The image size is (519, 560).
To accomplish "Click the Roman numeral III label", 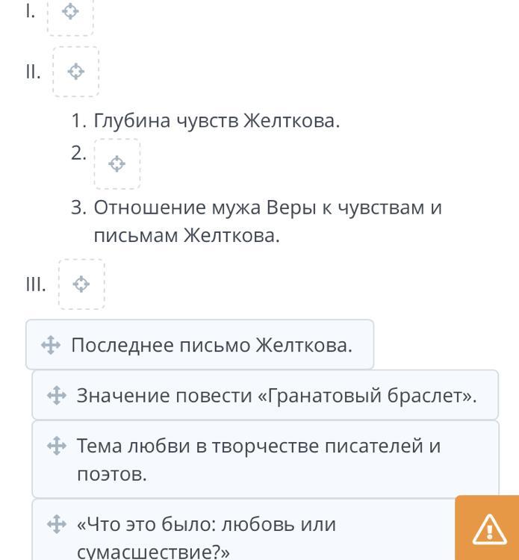I will coord(36,284).
